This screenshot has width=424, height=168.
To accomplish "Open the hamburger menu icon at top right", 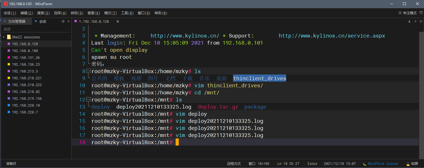I will tap(421, 21).
